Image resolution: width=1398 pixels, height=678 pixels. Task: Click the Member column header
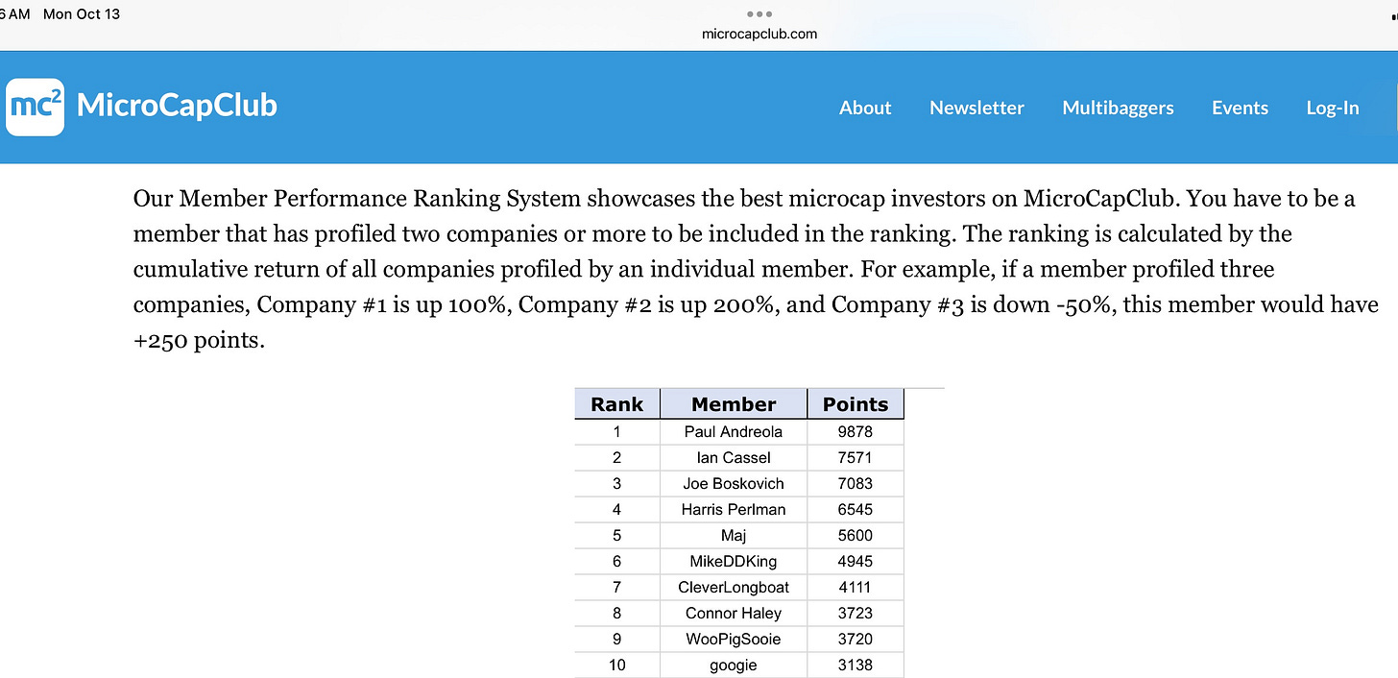pos(734,403)
